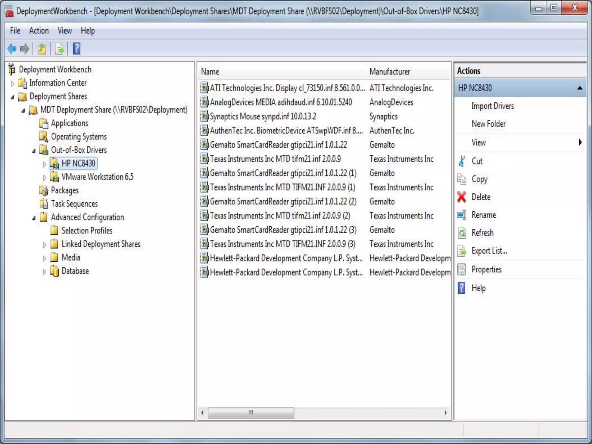Click the blue Help toolbar icon
592x444 pixels.
[x=77, y=49]
